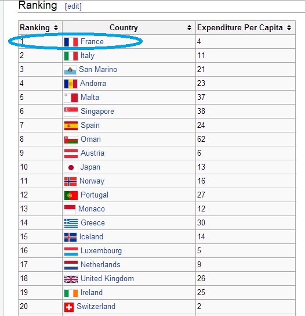Image resolution: width=305 pixels, height=316 pixels.
Task: Select the Monaco expenditure cell showing 12
Action: tap(245, 209)
